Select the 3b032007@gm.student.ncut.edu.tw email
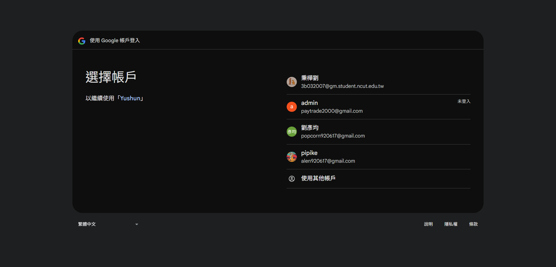 [342, 86]
